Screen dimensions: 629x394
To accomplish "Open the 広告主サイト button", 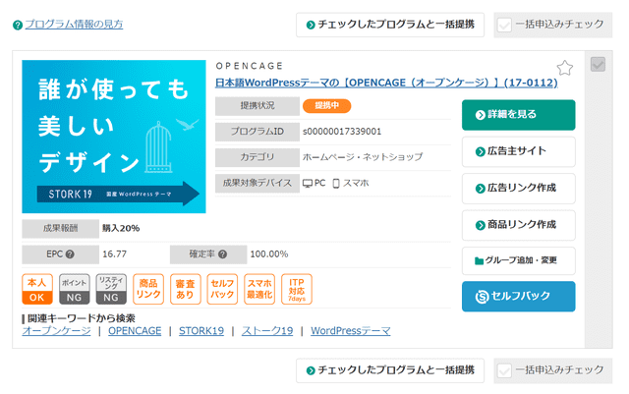I will point(518,151).
